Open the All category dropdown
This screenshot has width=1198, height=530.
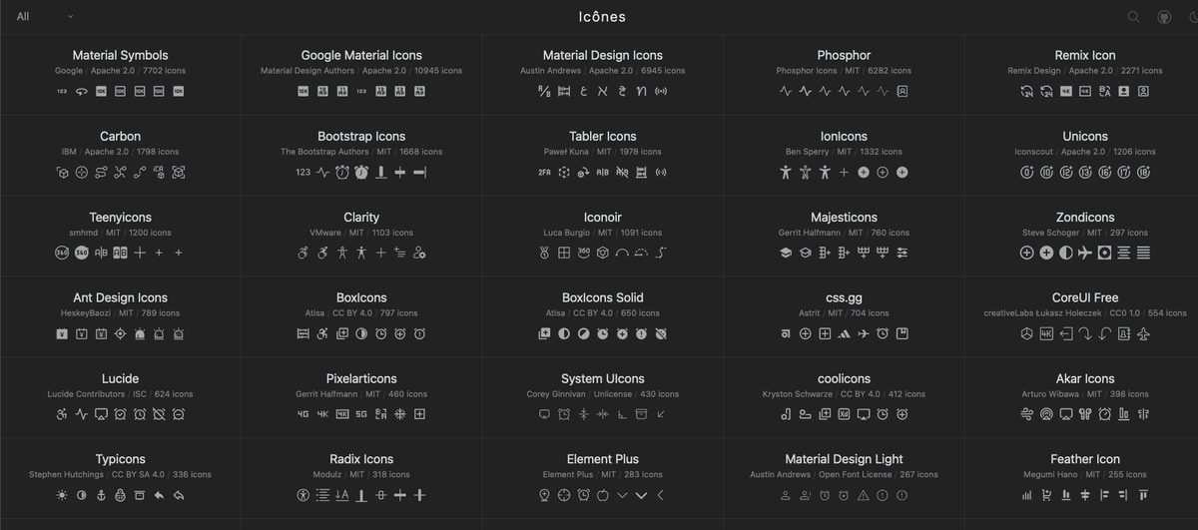click(45, 17)
